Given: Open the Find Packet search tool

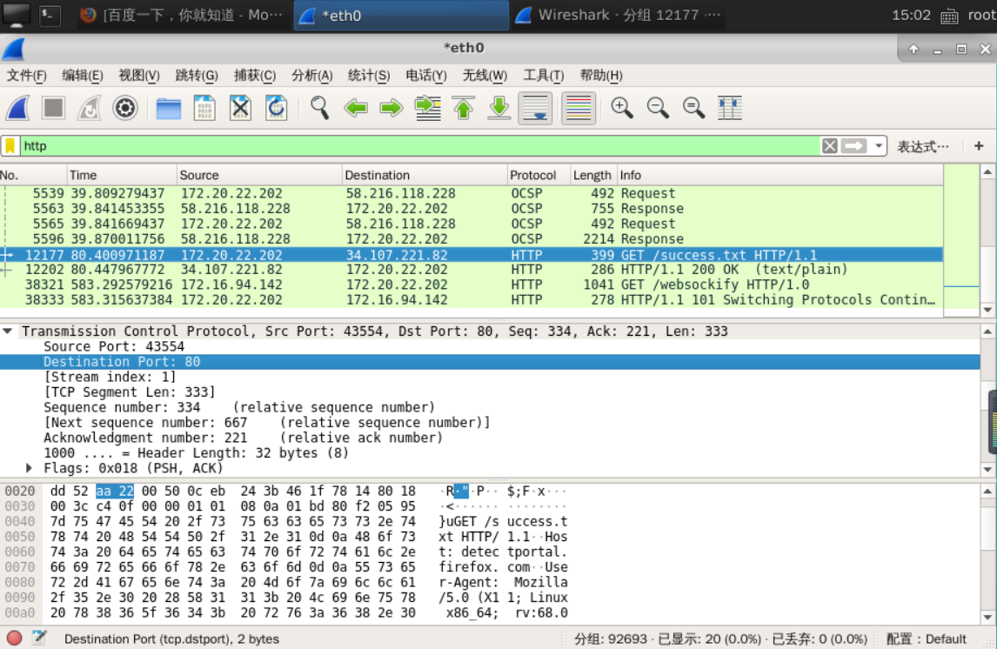Looking at the screenshot, I should point(318,108).
